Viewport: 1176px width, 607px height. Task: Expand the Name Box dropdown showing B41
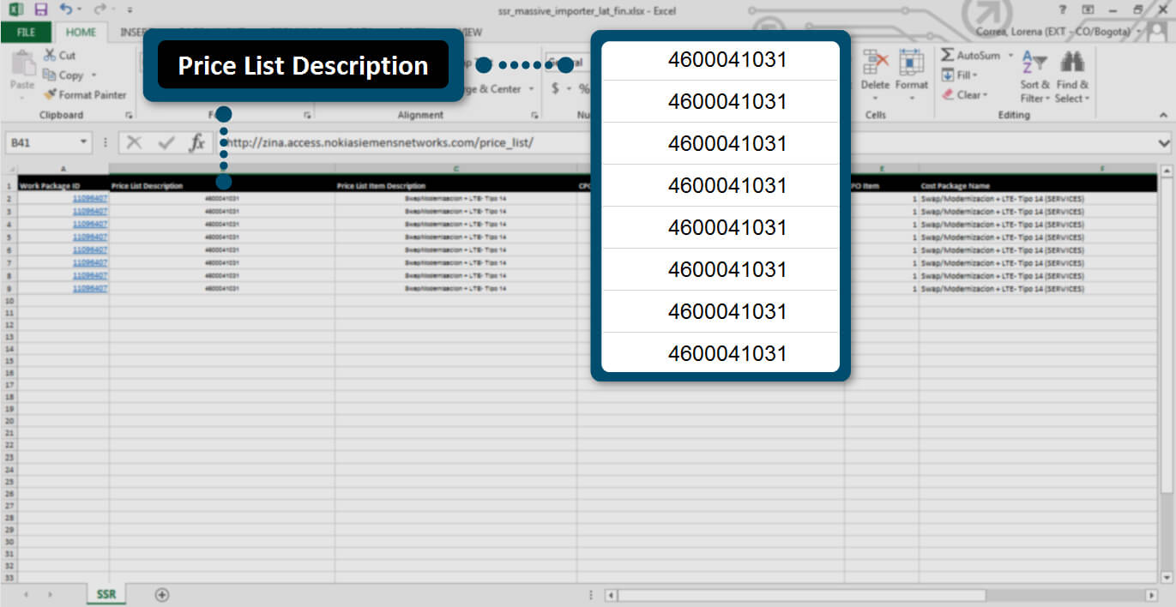tap(84, 142)
